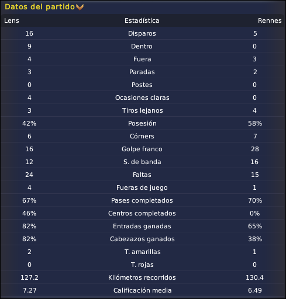Expand the Datos del partido chevron
This screenshot has width=286, height=299.
pyautogui.click(x=80, y=7)
